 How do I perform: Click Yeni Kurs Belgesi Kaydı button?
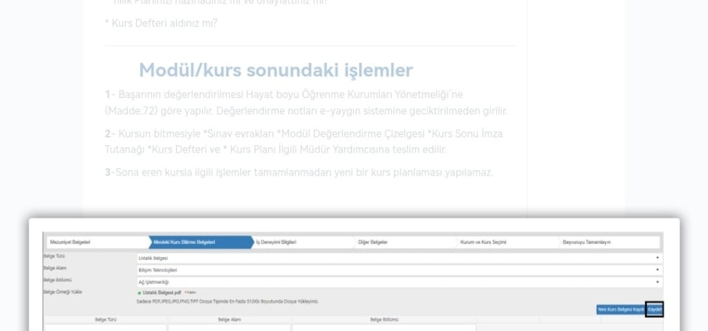click(619, 310)
